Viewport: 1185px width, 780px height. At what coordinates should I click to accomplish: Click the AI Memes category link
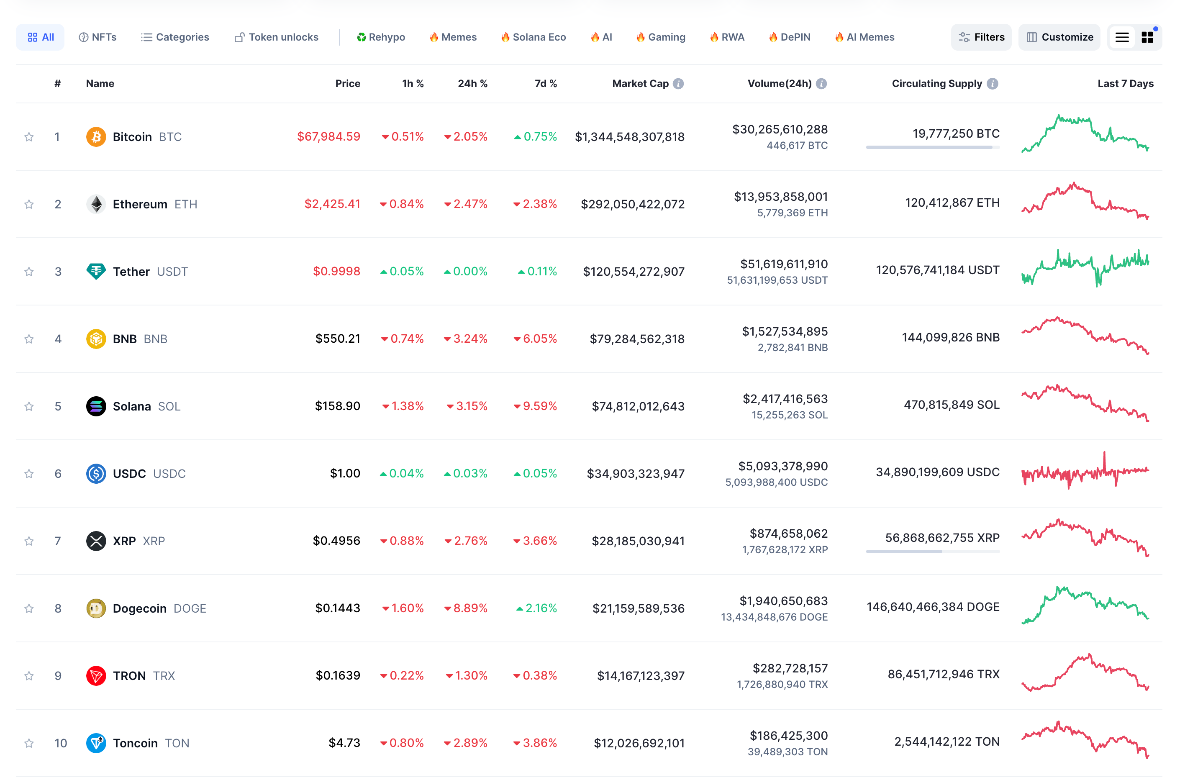coord(864,37)
